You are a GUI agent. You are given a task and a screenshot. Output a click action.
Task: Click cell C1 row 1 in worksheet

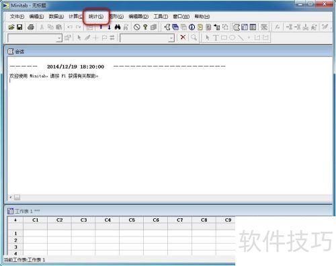pyautogui.click(x=36, y=234)
